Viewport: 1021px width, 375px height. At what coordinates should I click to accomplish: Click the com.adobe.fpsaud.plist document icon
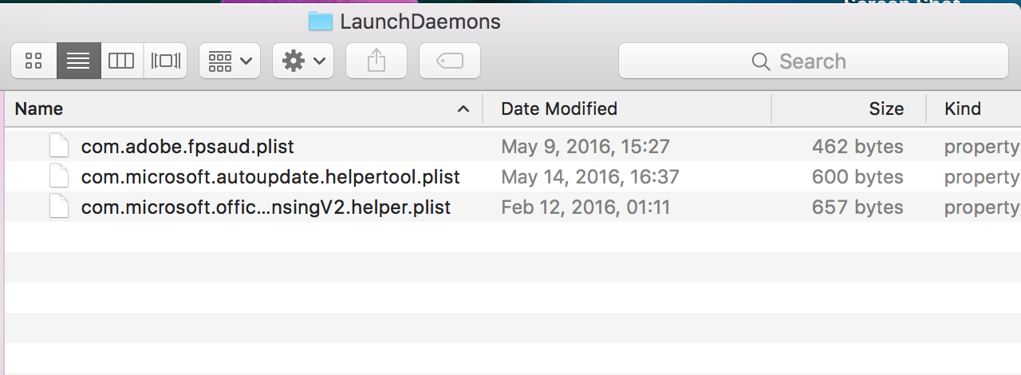pyautogui.click(x=60, y=147)
